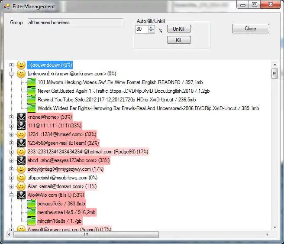
Task: Click the pirate skull icon for <none@home>
Action: click(21, 117)
